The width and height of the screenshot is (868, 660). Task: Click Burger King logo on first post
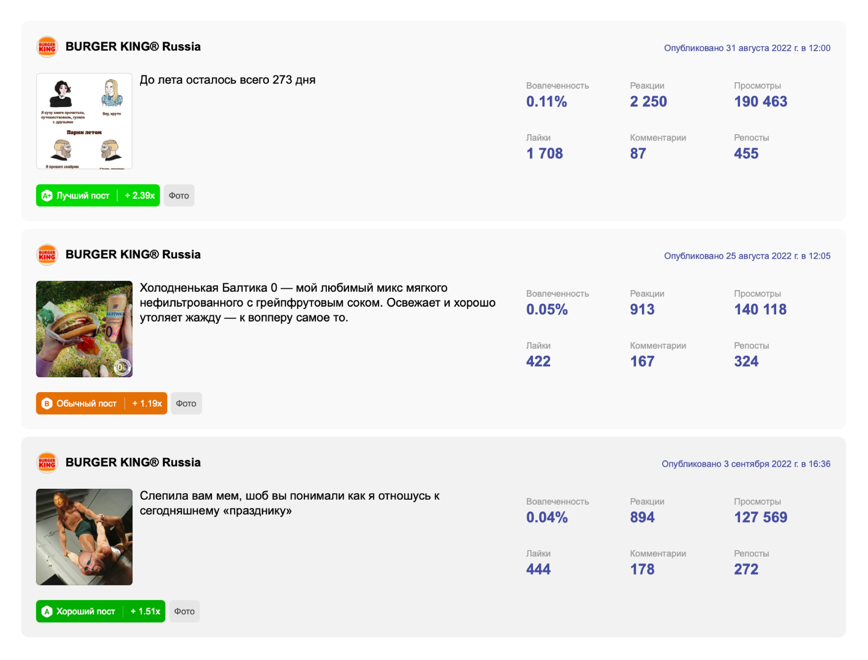(x=47, y=47)
